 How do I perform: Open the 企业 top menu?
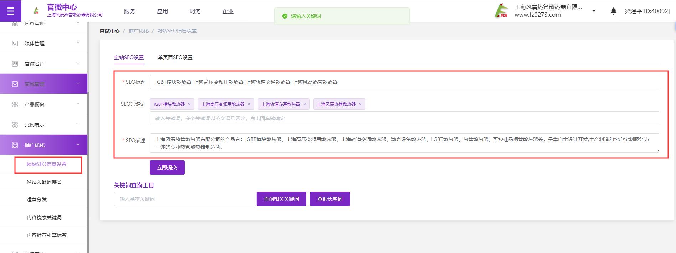(228, 11)
